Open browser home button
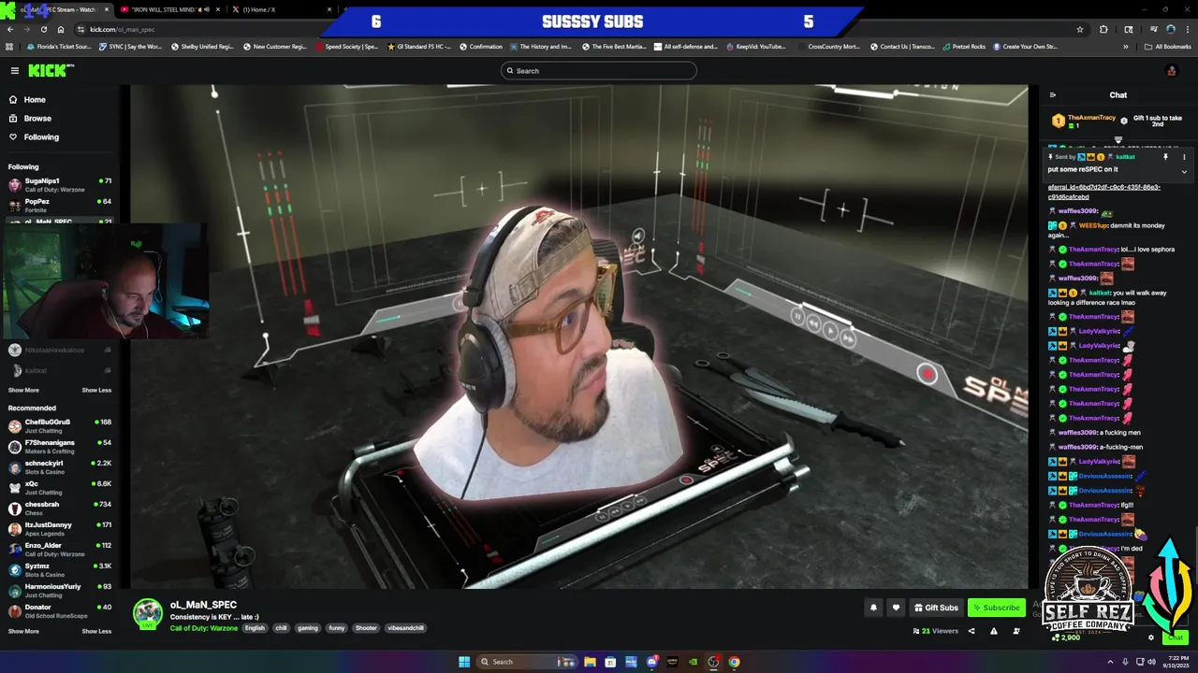This screenshot has height=673, width=1198. pyautogui.click(x=61, y=29)
